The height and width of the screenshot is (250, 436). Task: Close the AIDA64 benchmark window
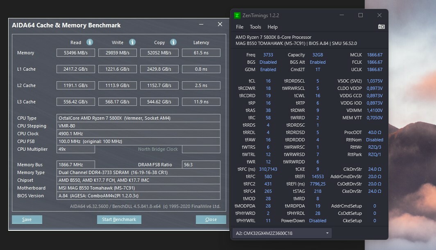220,25
